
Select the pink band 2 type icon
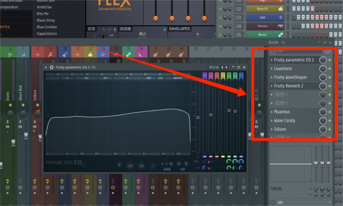pyautogui.click(x=211, y=76)
